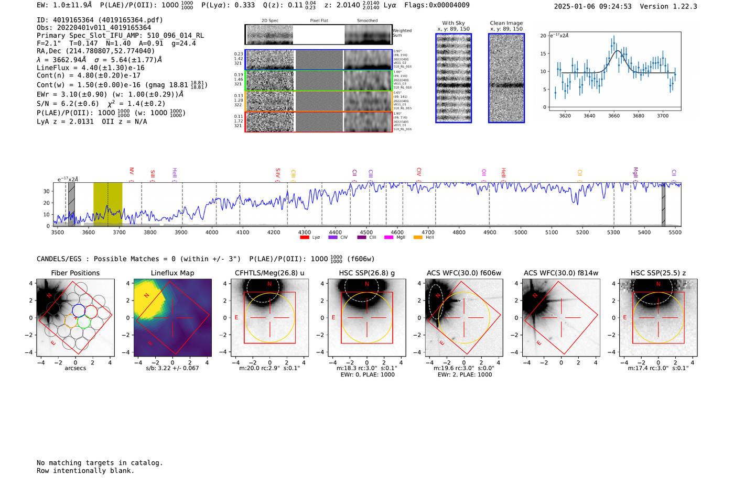The width and height of the screenshot is (734, 499).
Task: Click the CIV line marker label
Action: click(x=419, y=172)
